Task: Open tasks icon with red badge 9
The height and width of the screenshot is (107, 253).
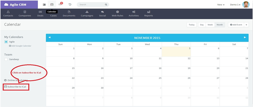Action: pyautogui.click(x=60, y=4)
